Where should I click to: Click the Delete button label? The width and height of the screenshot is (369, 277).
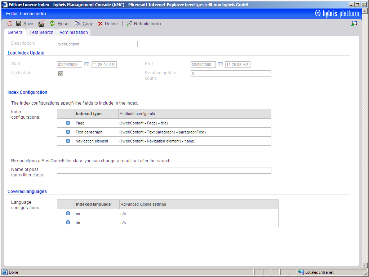coord(111,24)
